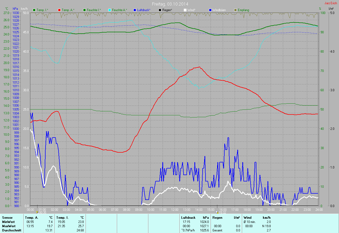Click the wind average value '2.7'

[x=269, y=230]
